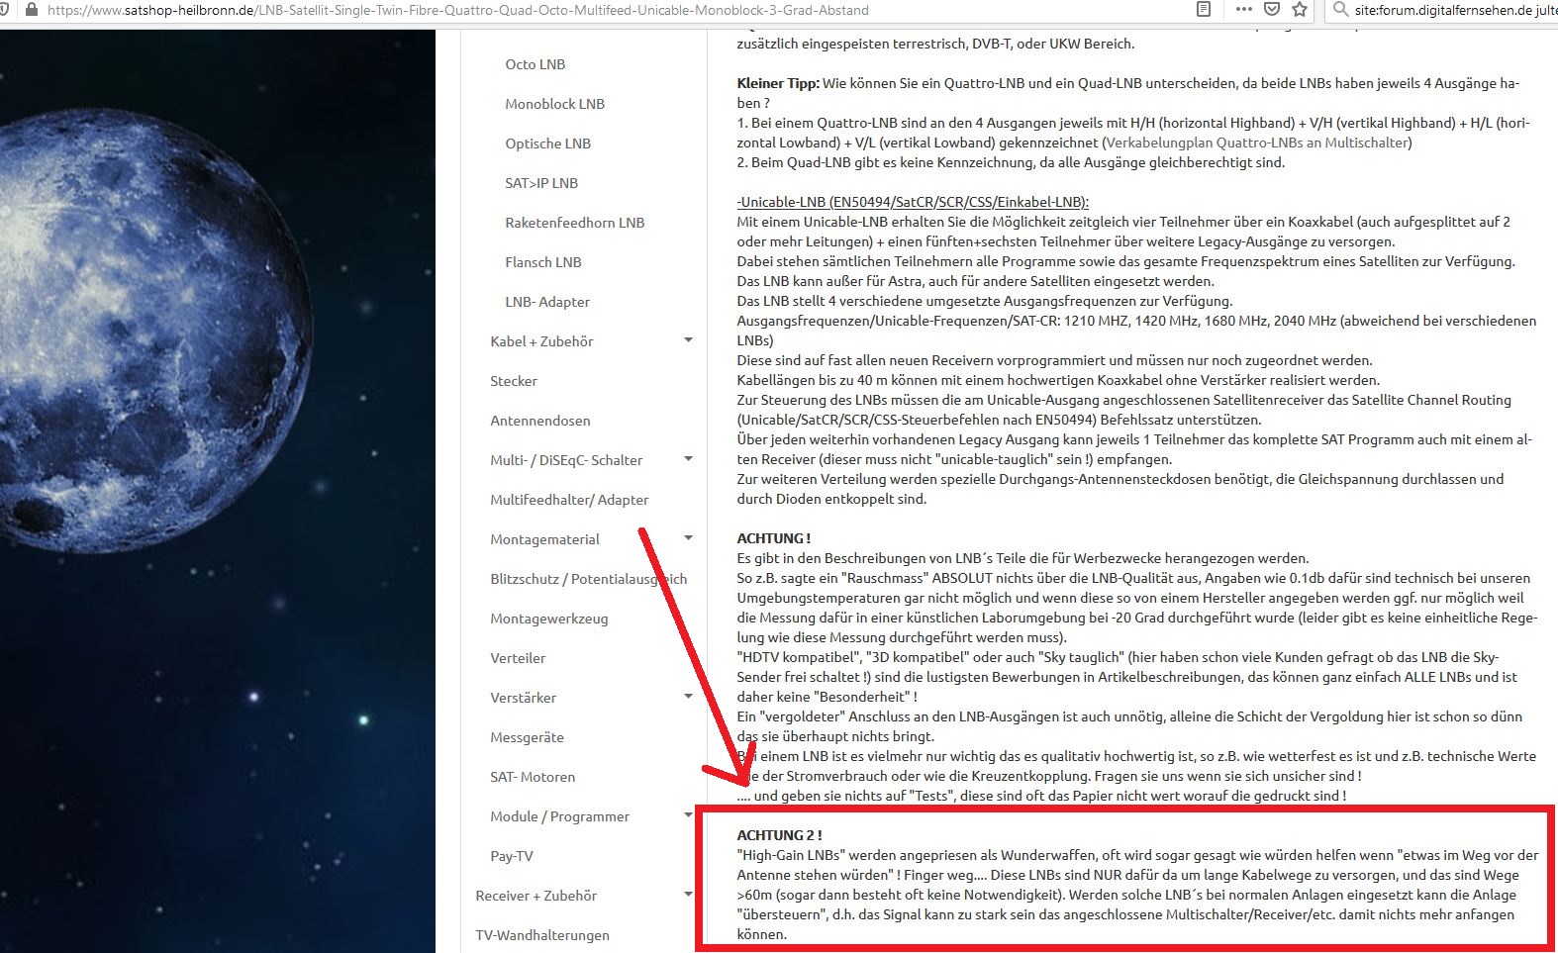Screen dimensions: 1558x953
Task: Expand Multi- / DiSEqC- Schalter arrow
Action: 688,459
